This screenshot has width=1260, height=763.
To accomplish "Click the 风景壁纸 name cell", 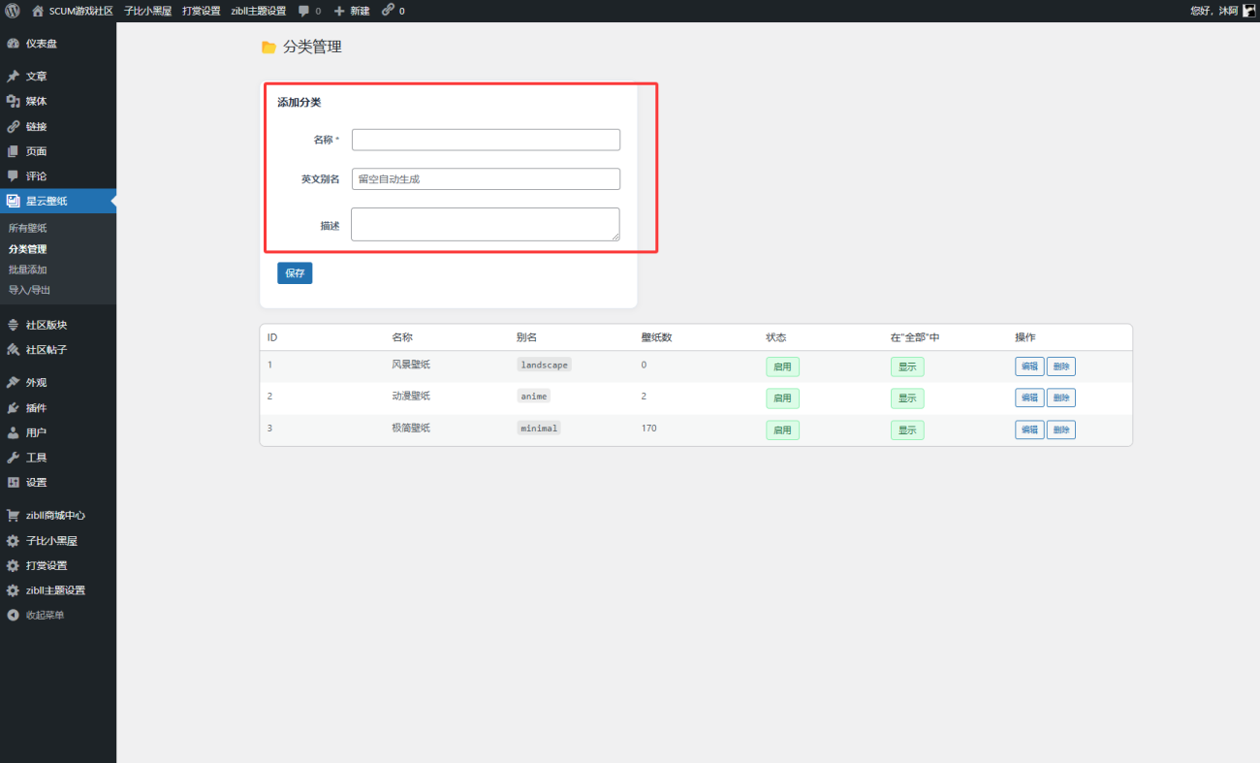I will 411,365.
